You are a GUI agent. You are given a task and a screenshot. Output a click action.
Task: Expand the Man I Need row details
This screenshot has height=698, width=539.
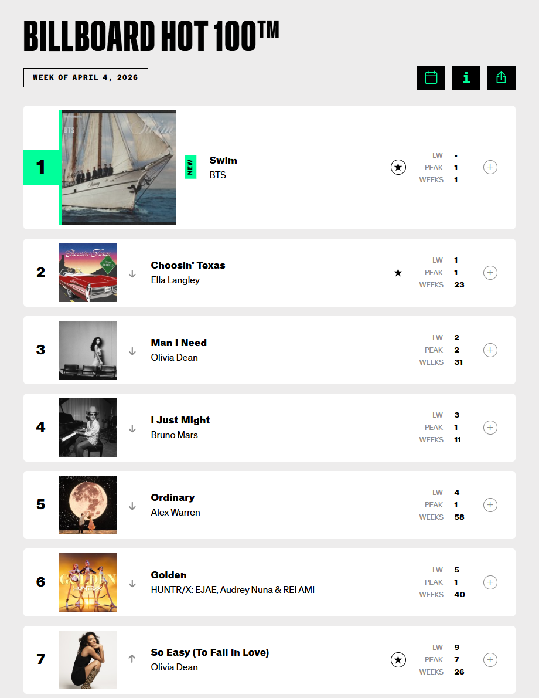(490, 350)
